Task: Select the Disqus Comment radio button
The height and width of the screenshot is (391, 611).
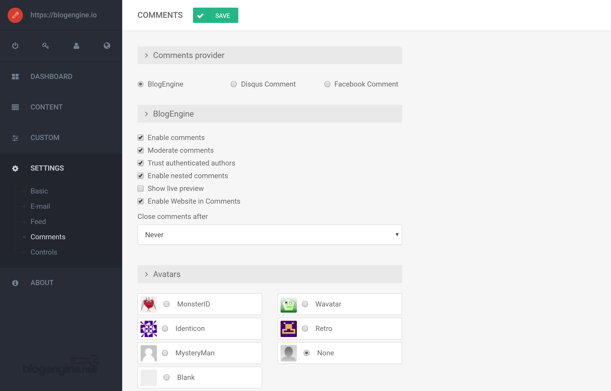Action: click(234, 84)
